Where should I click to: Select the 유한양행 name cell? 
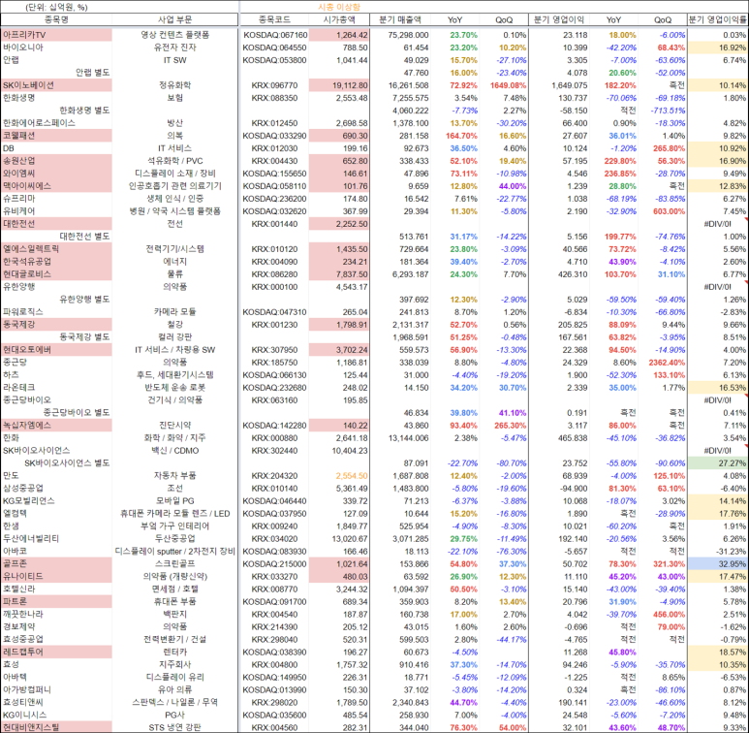(56, 287)
